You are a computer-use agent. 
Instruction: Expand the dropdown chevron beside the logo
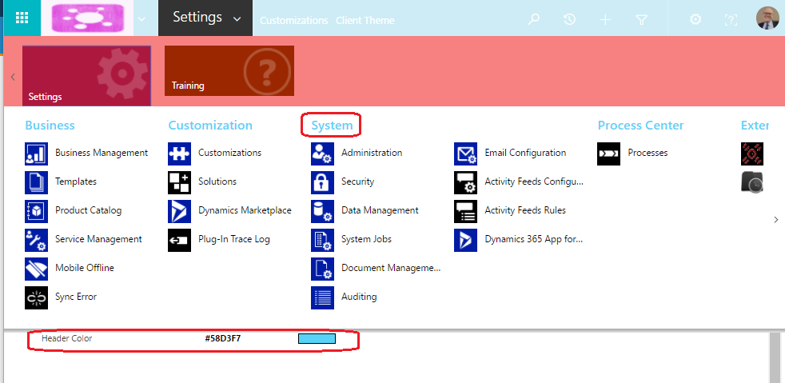(x=141, y=18)
